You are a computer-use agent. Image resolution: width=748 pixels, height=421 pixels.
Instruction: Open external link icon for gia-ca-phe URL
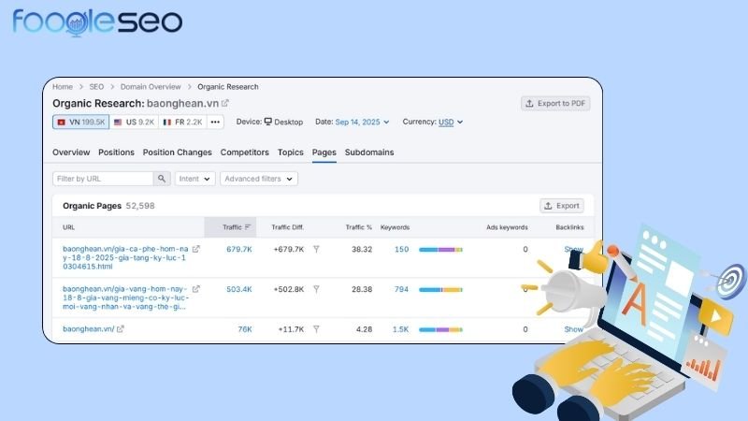[x=195, y=250]
